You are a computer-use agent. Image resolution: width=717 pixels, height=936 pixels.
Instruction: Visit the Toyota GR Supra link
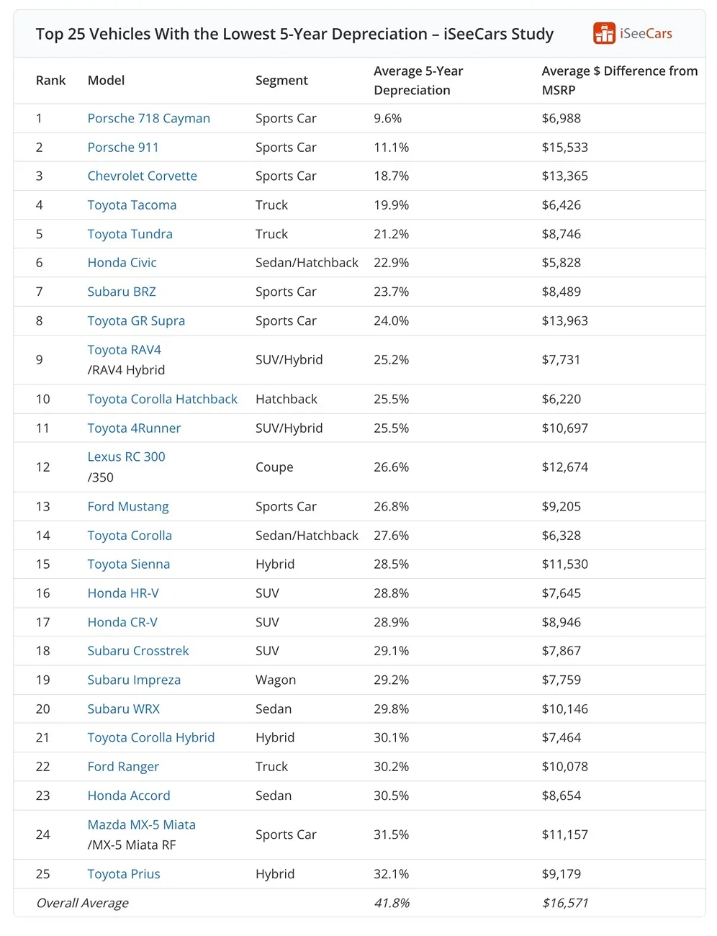[x=136, y=320]
